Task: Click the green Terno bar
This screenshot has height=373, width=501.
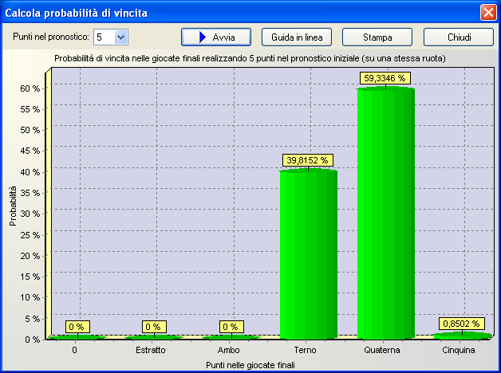Action: tap(309, 255)
